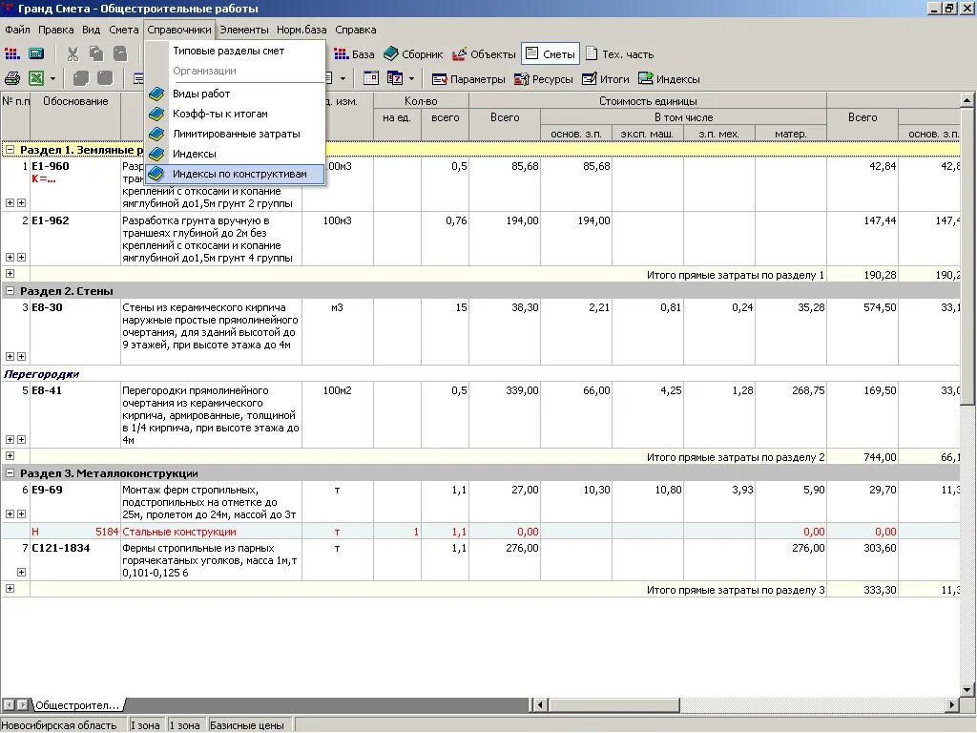Select row code E8-41

[48, 390]
